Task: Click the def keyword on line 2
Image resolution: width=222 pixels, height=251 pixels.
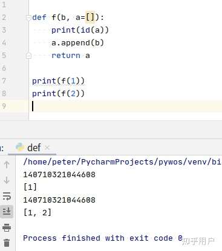Action: pos(39,18)
